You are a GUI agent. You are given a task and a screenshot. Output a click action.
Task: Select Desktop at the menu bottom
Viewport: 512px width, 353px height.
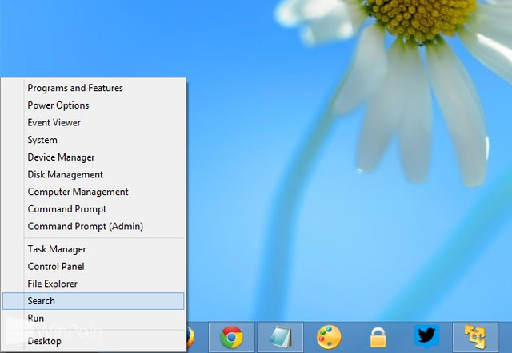(94, 341)
